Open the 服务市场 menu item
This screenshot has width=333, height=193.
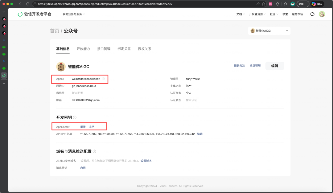point(297,14)
